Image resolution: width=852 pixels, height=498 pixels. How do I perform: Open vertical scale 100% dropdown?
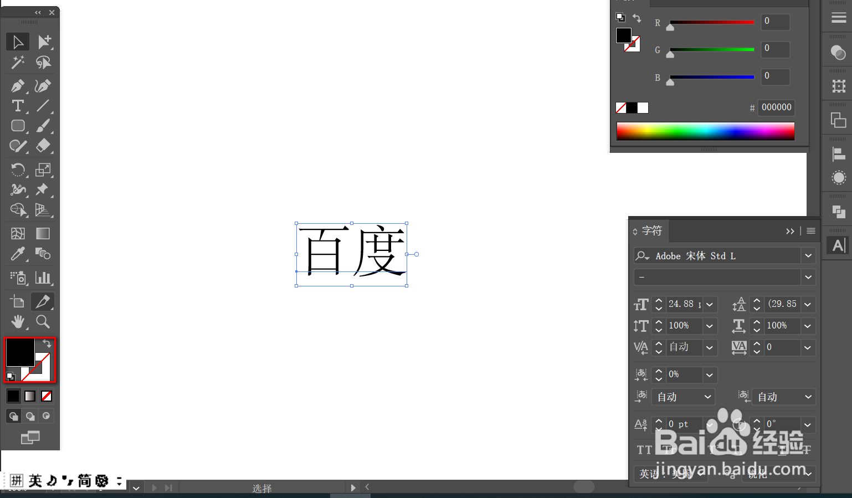710,326
